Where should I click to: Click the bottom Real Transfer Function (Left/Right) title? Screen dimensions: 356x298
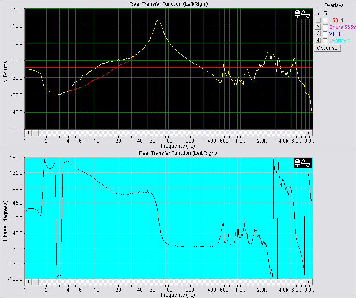(178, 153)
